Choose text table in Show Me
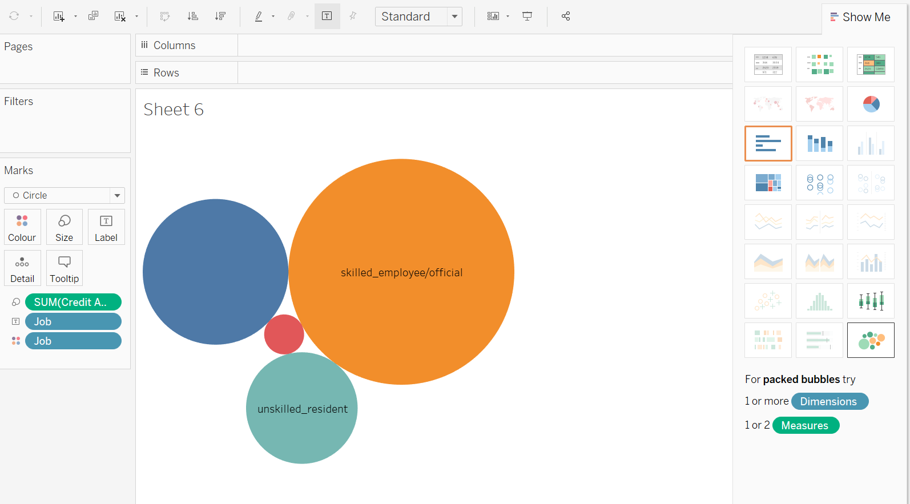The width and height of the screenshot is (910, 504). (768, 64)
